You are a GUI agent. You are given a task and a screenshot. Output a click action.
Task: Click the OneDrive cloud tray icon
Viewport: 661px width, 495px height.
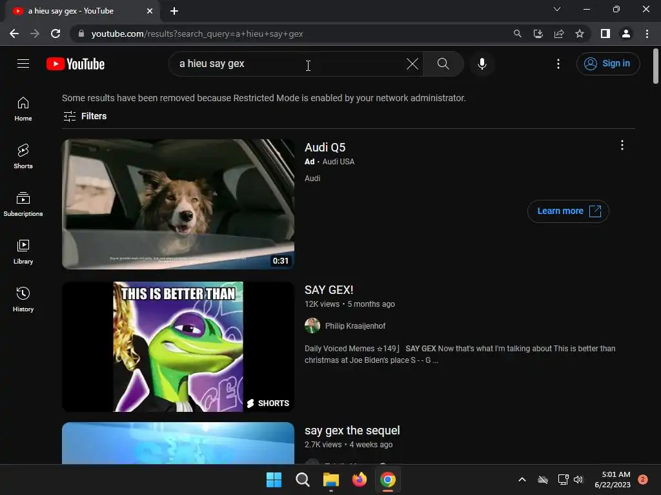coord(543,480)
